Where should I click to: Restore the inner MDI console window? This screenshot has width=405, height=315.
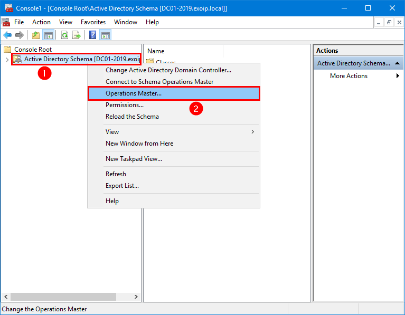pyautogui.click(x=389, y=23)
